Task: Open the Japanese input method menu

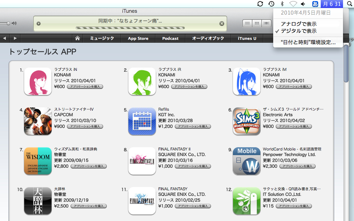Action: pyautogui.click(x=315, y=4)
